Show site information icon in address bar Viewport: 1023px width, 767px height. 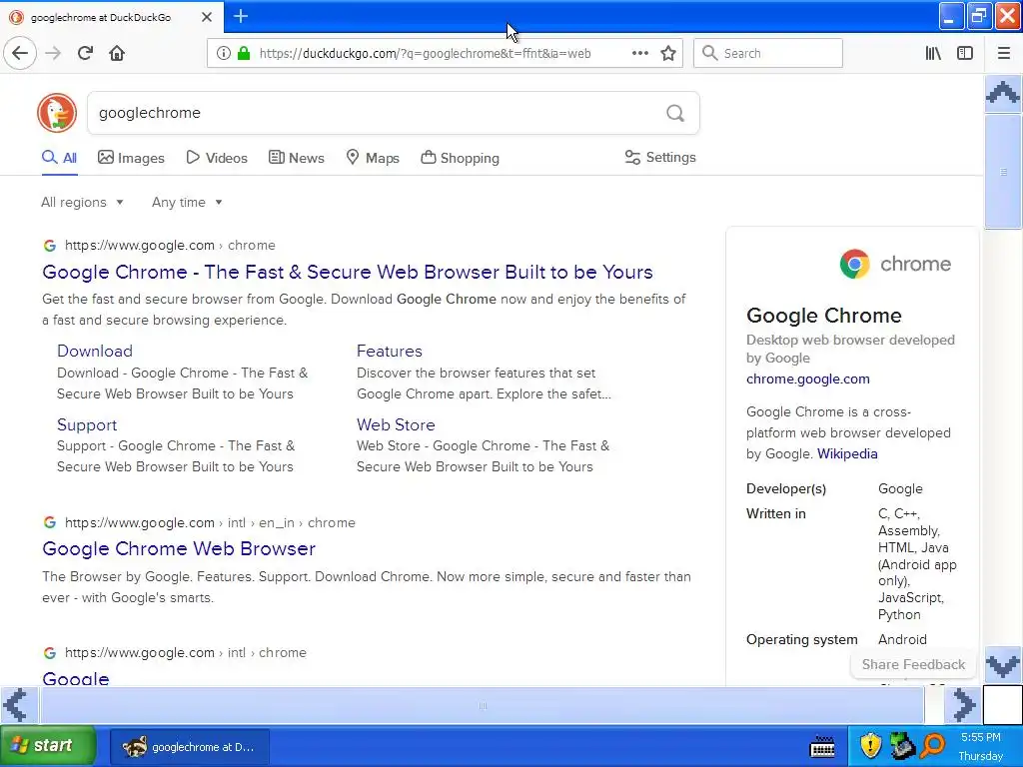(223, 53)
